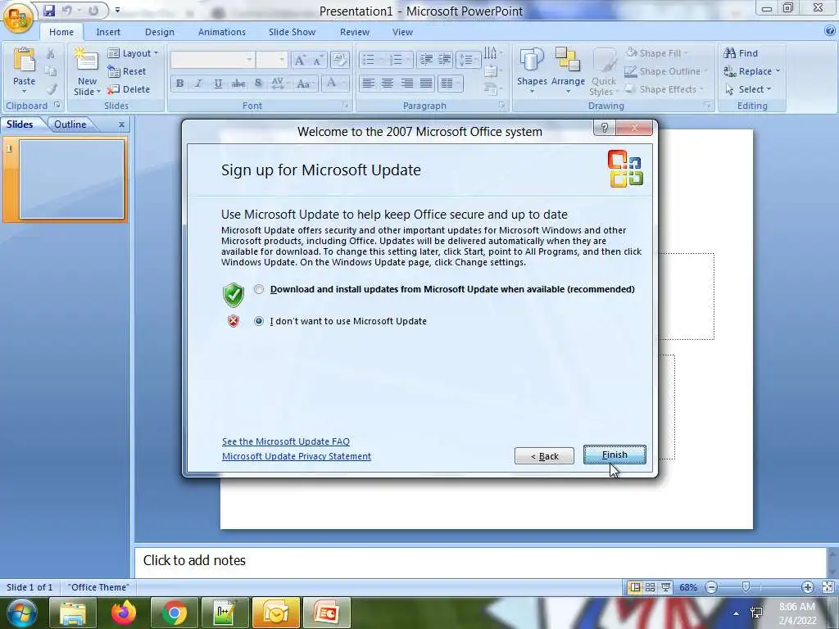Click the Undo icon in Quick Access
This screenshot has width=839, height=629.
coord(67,10)
